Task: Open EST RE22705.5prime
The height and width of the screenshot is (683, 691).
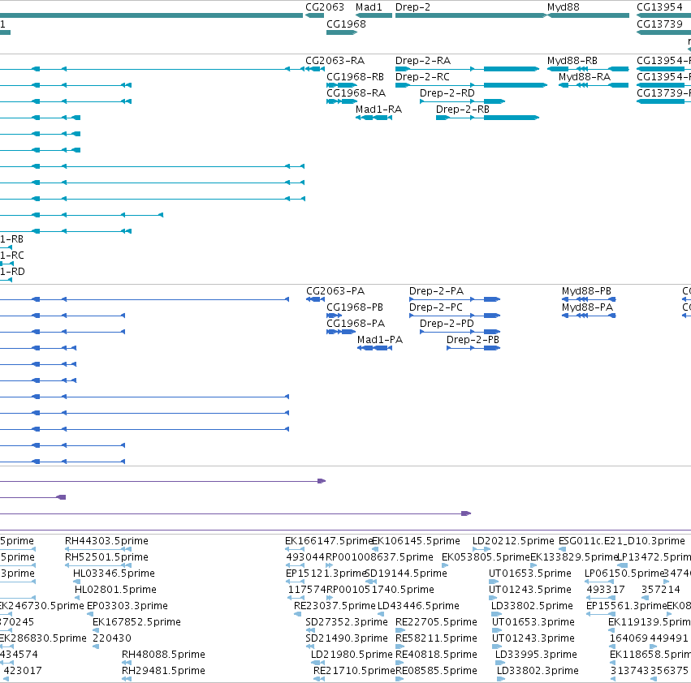Action: pos(436,622)
